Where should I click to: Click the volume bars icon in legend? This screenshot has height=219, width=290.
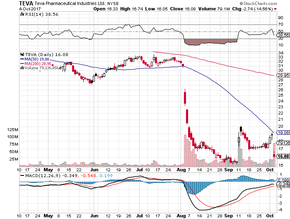pyautogui.click(x=22, y=68)
